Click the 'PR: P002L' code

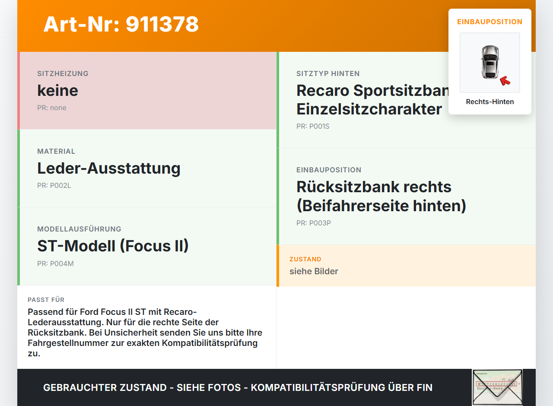(x=54, y=186)
